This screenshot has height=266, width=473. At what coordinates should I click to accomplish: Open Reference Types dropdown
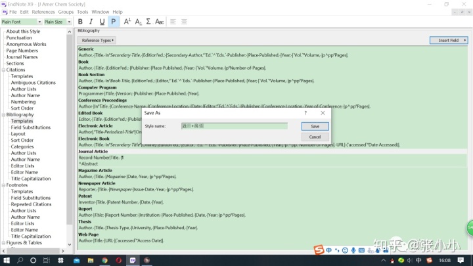pos(97,40)
